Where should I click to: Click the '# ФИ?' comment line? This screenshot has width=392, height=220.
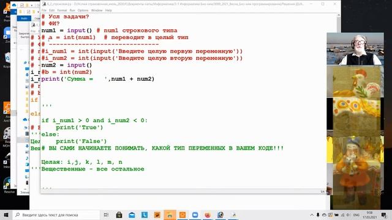pos(50,24)
